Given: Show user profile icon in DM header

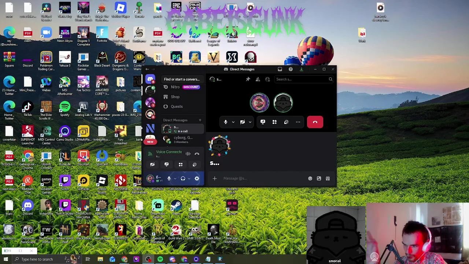Looking at the screenshot, I should click(267, 79).
